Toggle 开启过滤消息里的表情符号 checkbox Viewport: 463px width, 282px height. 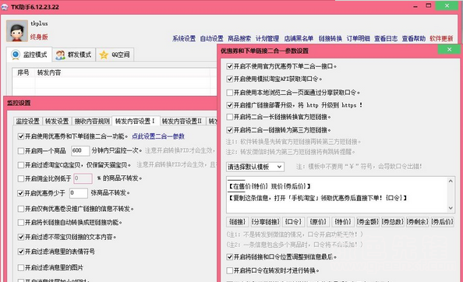[x=21, y=252]
